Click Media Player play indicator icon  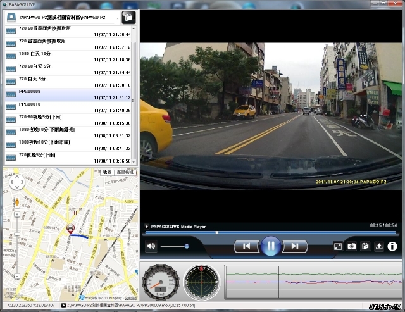tap(146, 227)
